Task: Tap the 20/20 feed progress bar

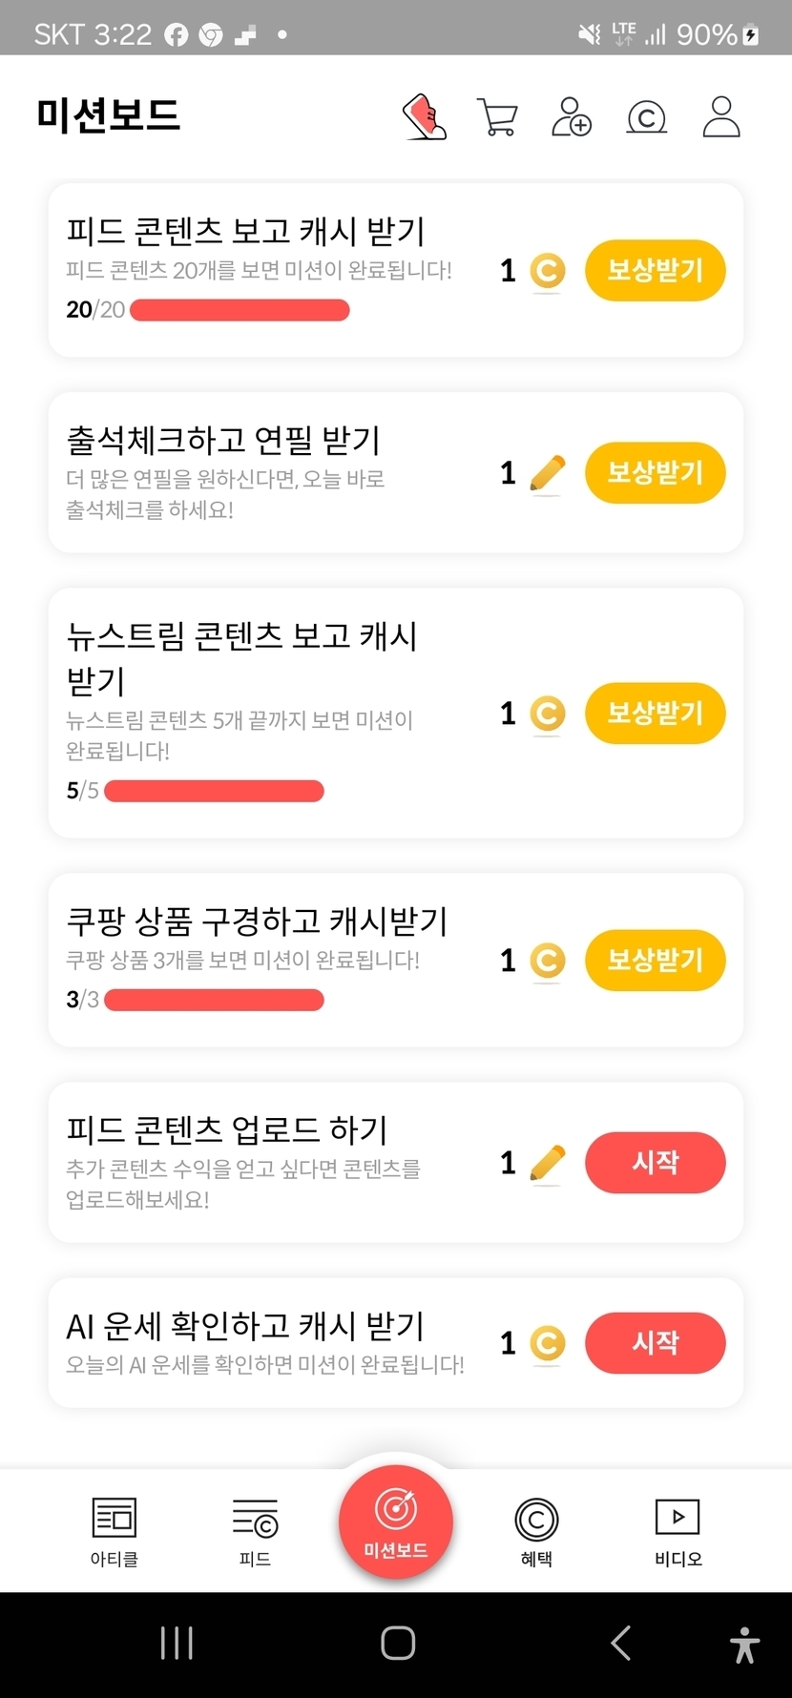Action: pos(240,310)
